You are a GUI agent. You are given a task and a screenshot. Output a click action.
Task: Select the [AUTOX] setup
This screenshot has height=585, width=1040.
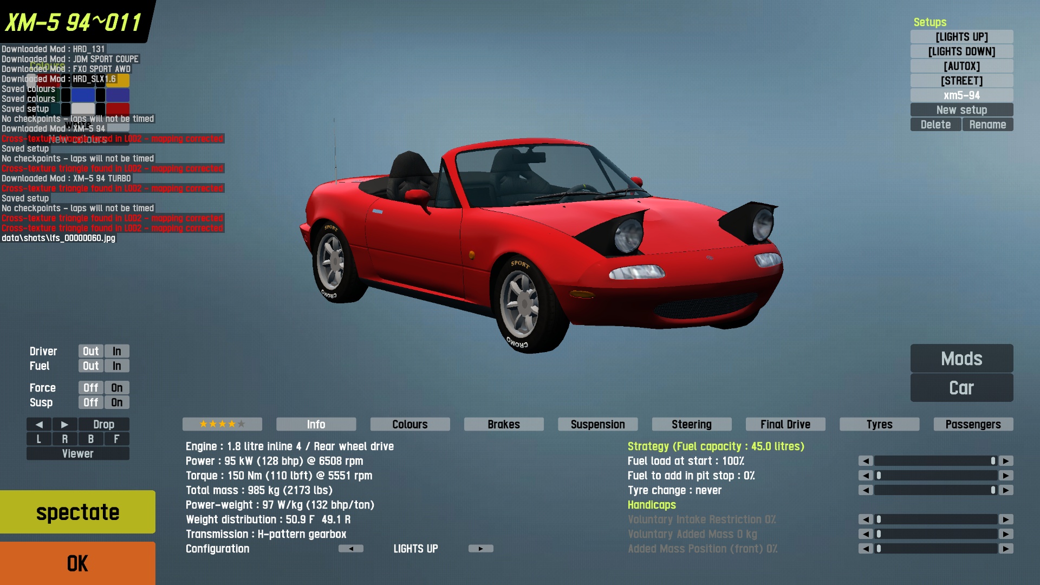(x=961, y=66)
